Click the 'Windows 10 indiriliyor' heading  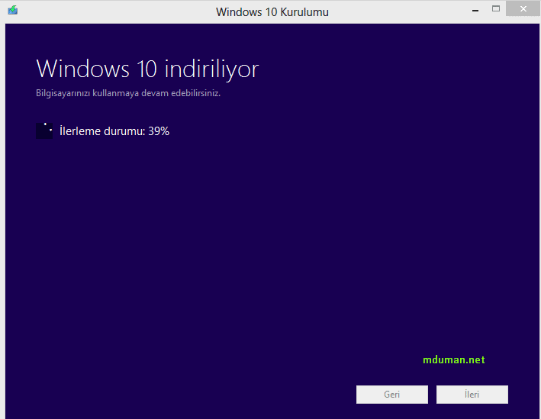click(147, 69)
